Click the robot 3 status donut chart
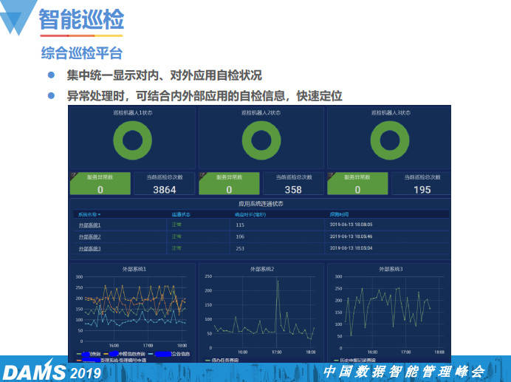 point(388,140)
